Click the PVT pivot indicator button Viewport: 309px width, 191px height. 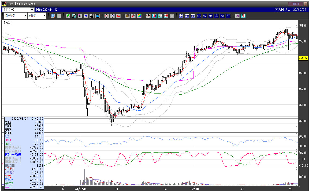(x=222, y=16)
